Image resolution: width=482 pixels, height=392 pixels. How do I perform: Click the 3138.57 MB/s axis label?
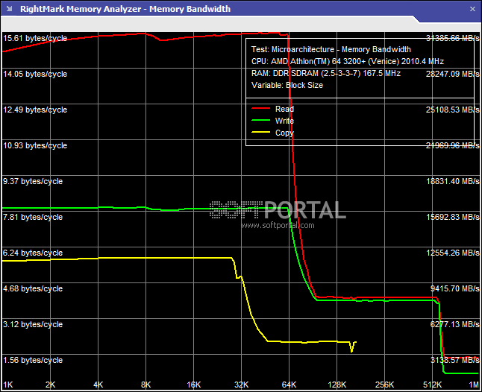454,360
